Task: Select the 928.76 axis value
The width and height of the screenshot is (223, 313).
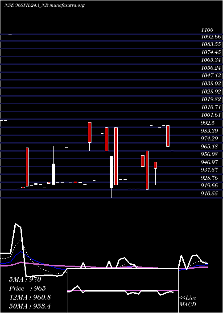Action: click(210, 178)
